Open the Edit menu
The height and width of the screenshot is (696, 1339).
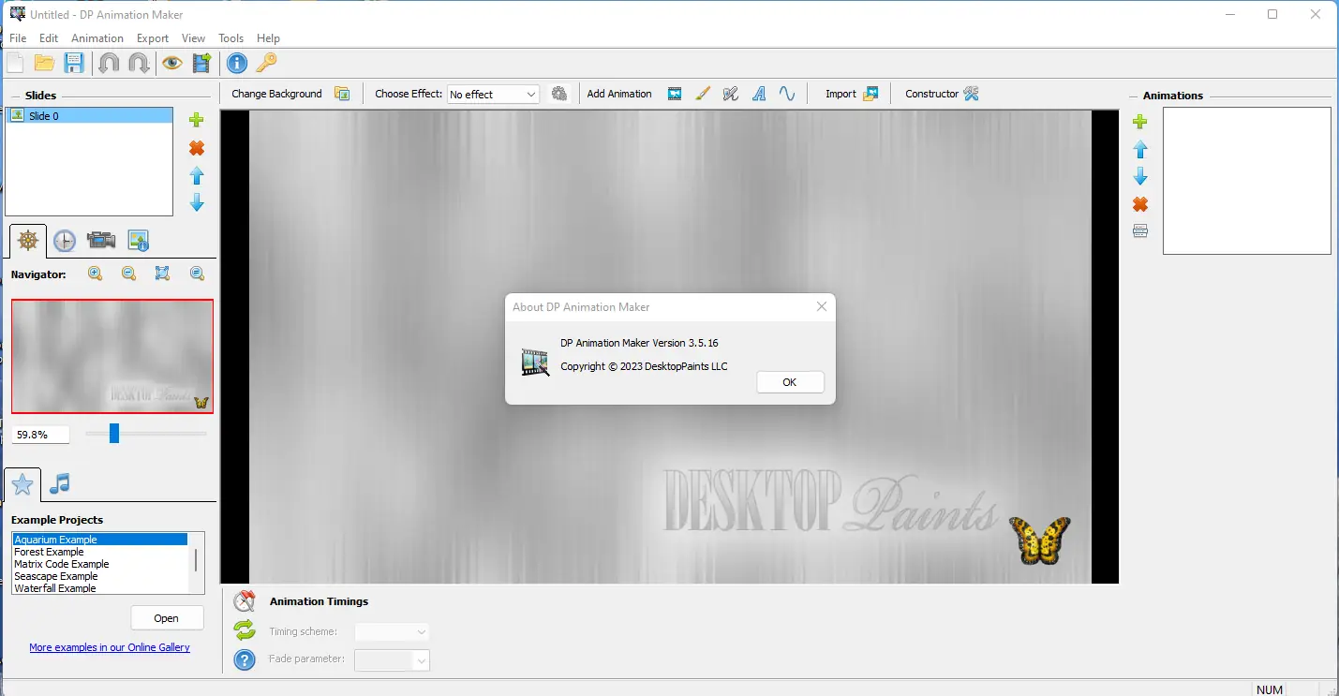coord(49,38)
